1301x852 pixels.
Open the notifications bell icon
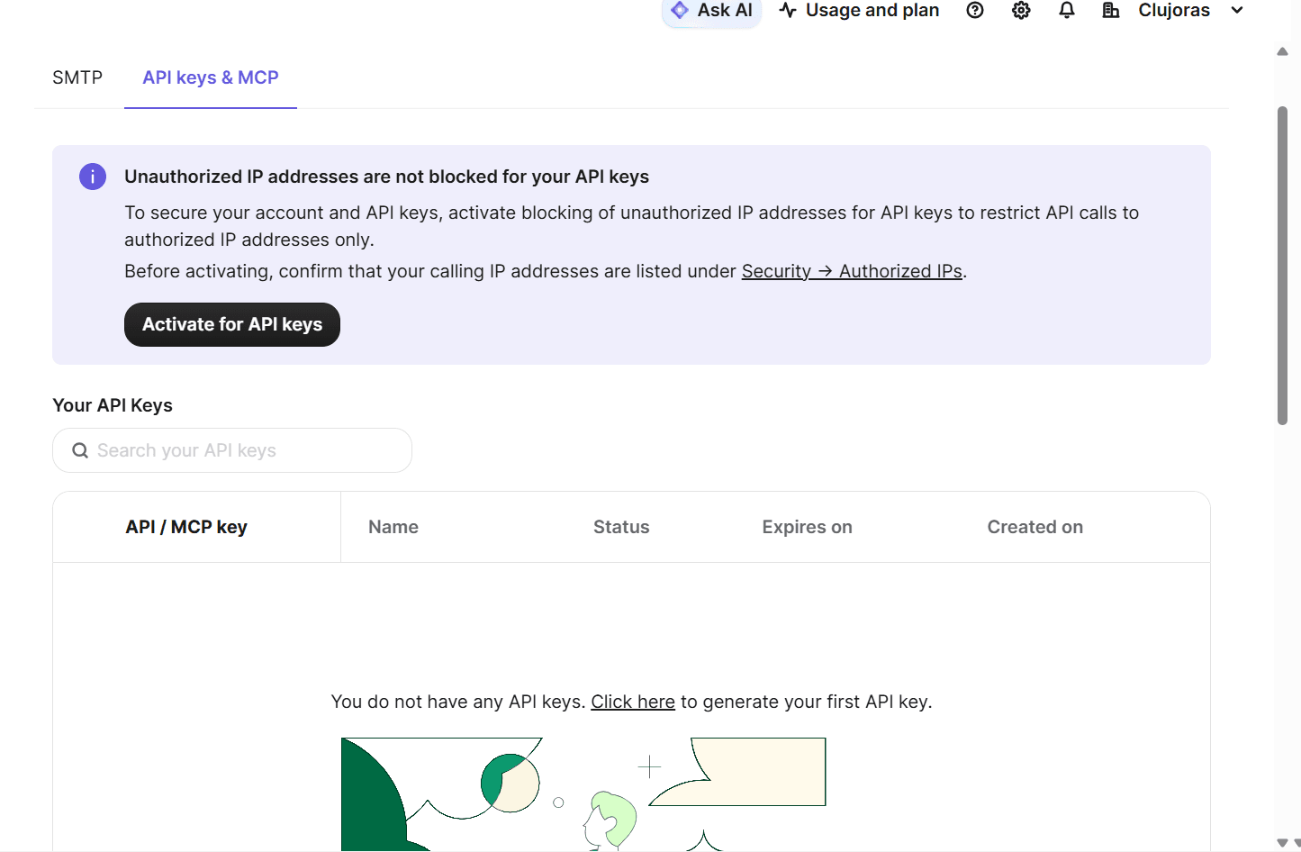tap(1067, 10)
